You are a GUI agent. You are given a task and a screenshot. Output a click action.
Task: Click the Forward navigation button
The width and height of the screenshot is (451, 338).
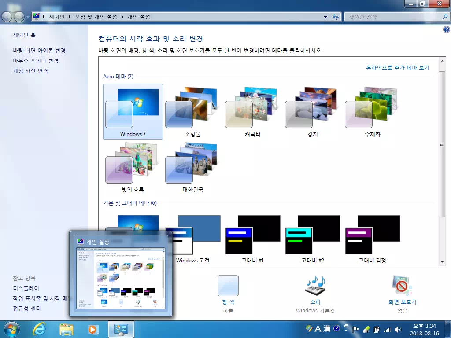pos(19,17)
